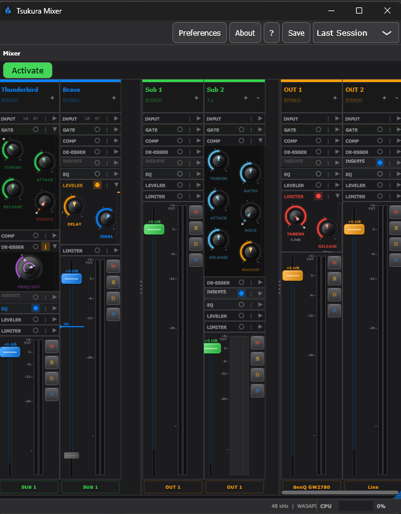Click the D button on Thunderbird strip
Viewport: 401px width, 514px height.
coord(52,378)
